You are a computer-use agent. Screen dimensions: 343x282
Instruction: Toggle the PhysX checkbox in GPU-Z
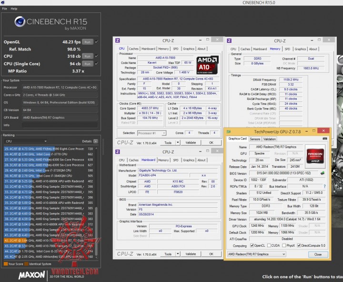click(x=284, y=245)
